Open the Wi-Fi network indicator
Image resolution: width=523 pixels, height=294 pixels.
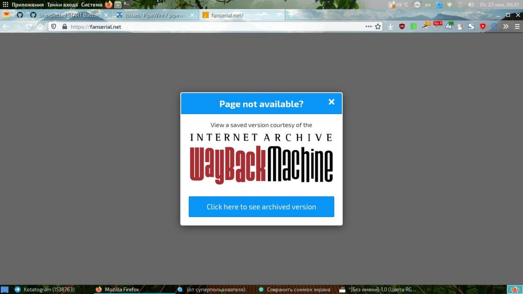point(449,4)
